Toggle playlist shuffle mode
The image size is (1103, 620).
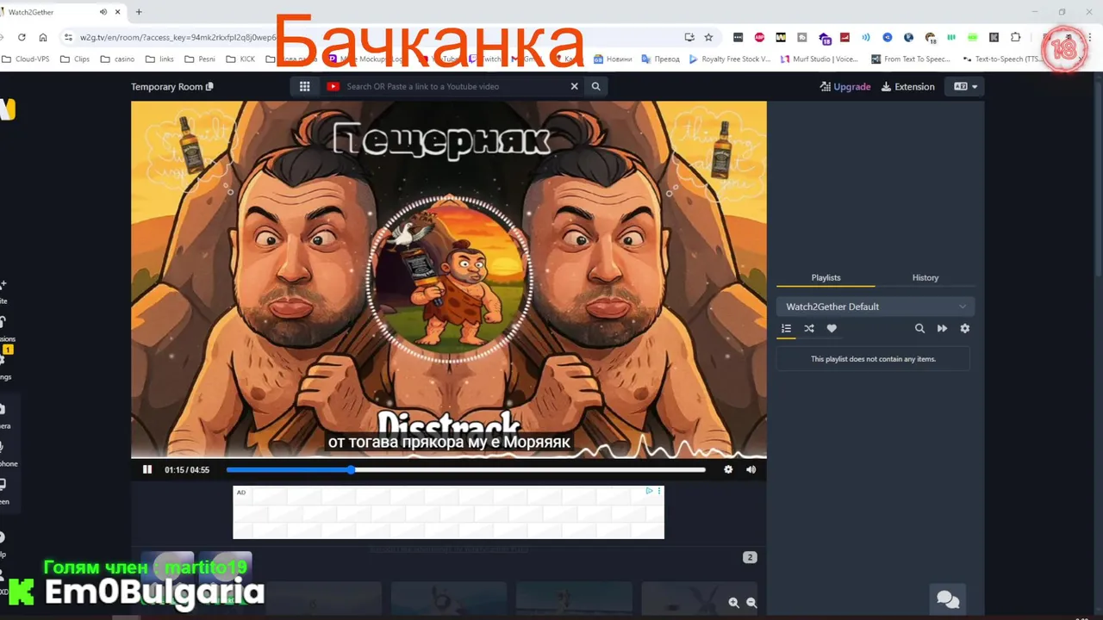coord(809,328)
